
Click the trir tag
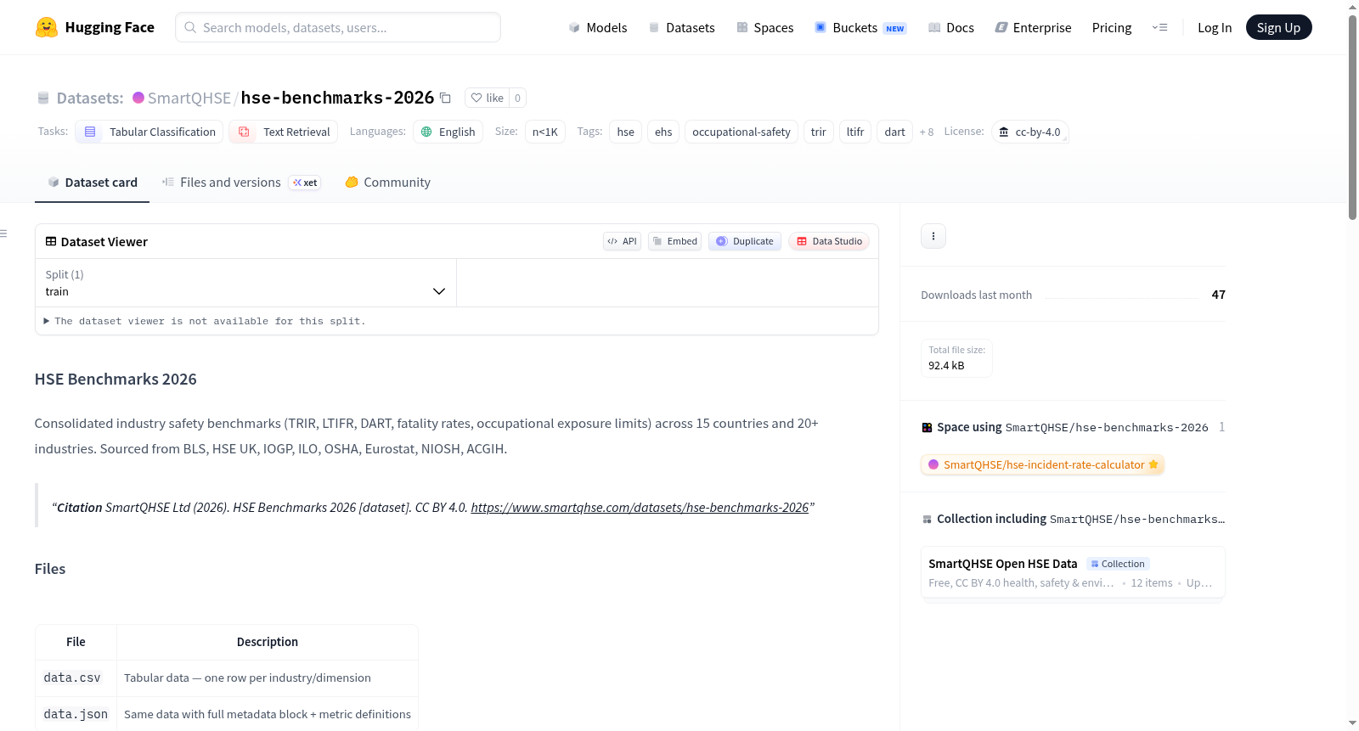819,132
